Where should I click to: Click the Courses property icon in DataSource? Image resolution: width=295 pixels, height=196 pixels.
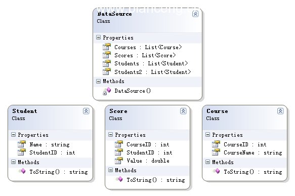pos(106,47)
